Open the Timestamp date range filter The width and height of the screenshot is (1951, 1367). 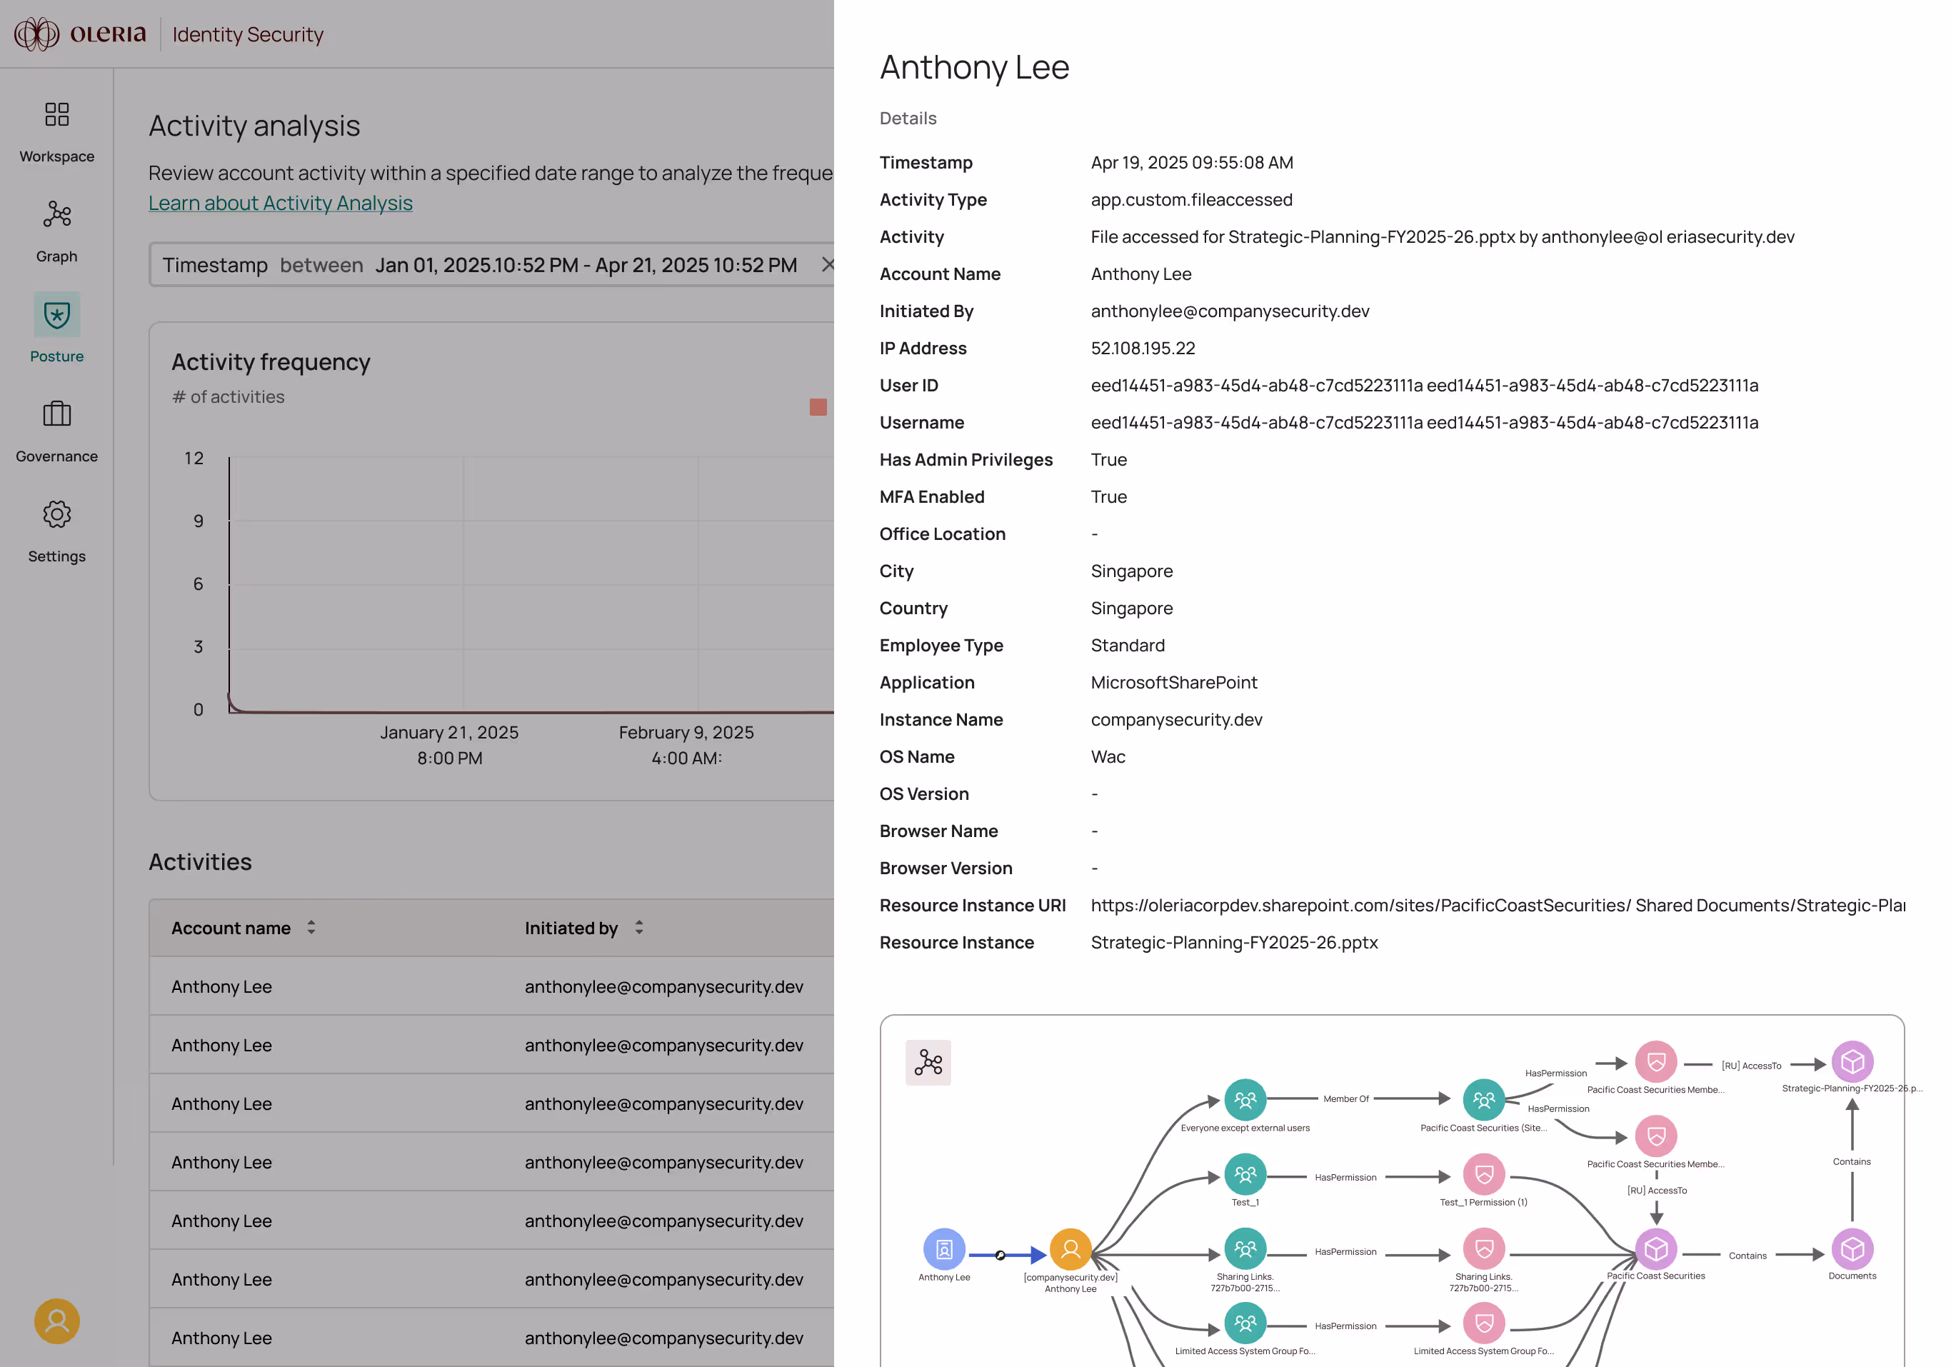(x=480, y=265)
